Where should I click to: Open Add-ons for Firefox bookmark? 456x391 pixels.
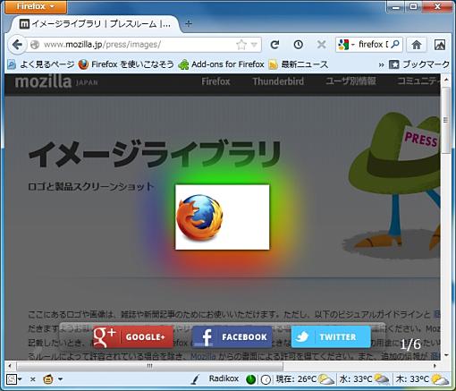[x=221, y=64]
